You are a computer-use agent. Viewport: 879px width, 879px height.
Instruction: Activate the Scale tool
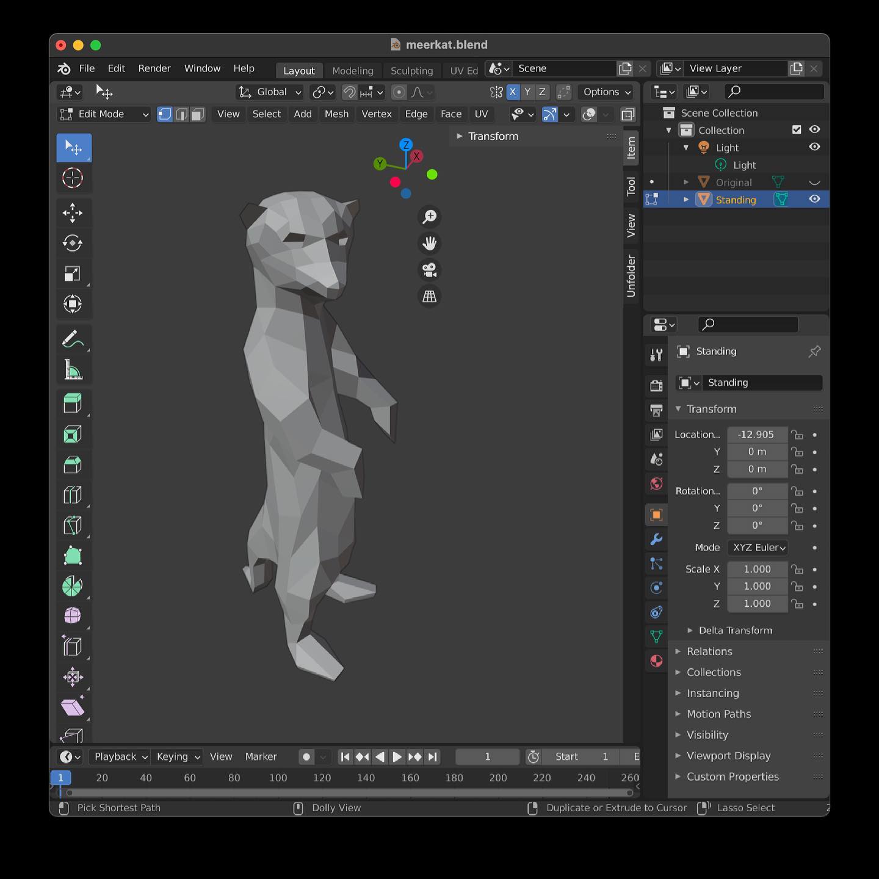73,273
